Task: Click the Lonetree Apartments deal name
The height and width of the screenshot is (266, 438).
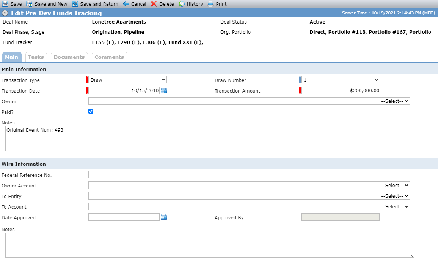Action: [119, 22]
